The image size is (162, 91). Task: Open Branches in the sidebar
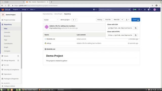(x=7, y=36)
